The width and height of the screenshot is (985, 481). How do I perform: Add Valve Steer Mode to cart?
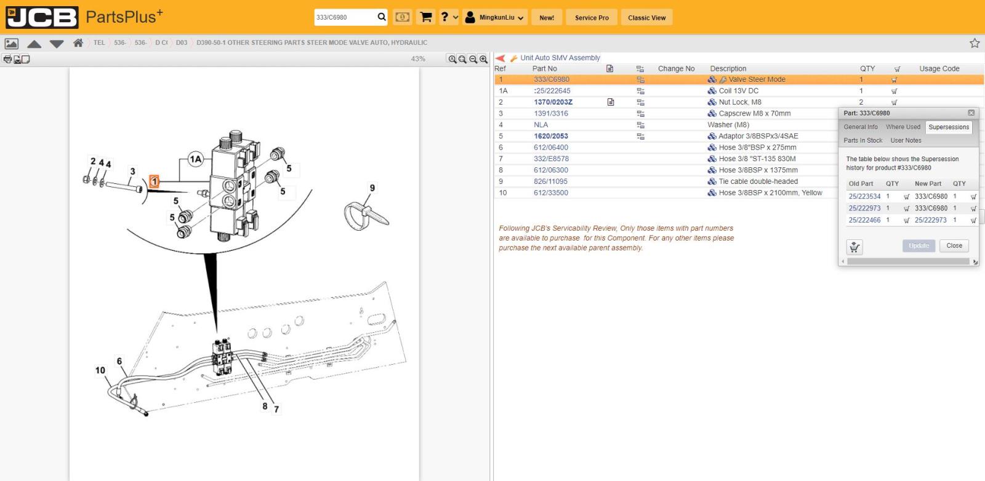coord(894,79)
